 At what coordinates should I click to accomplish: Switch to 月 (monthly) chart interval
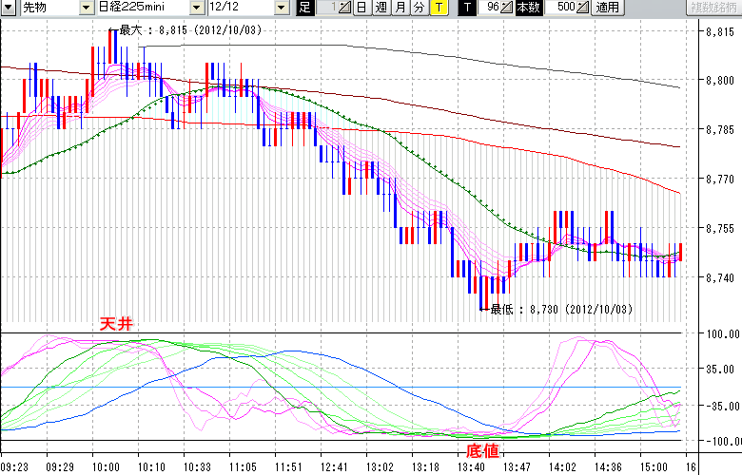point(399,8)
